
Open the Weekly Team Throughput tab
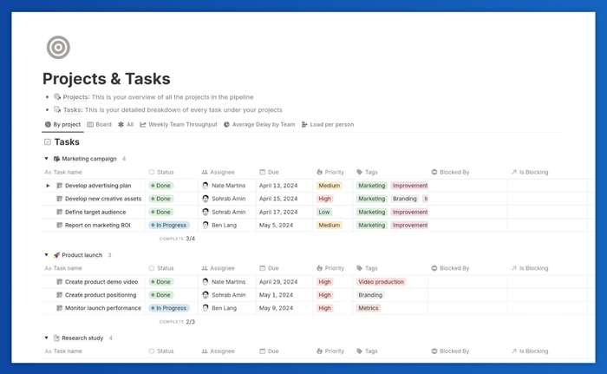click(x=179, y=124)
